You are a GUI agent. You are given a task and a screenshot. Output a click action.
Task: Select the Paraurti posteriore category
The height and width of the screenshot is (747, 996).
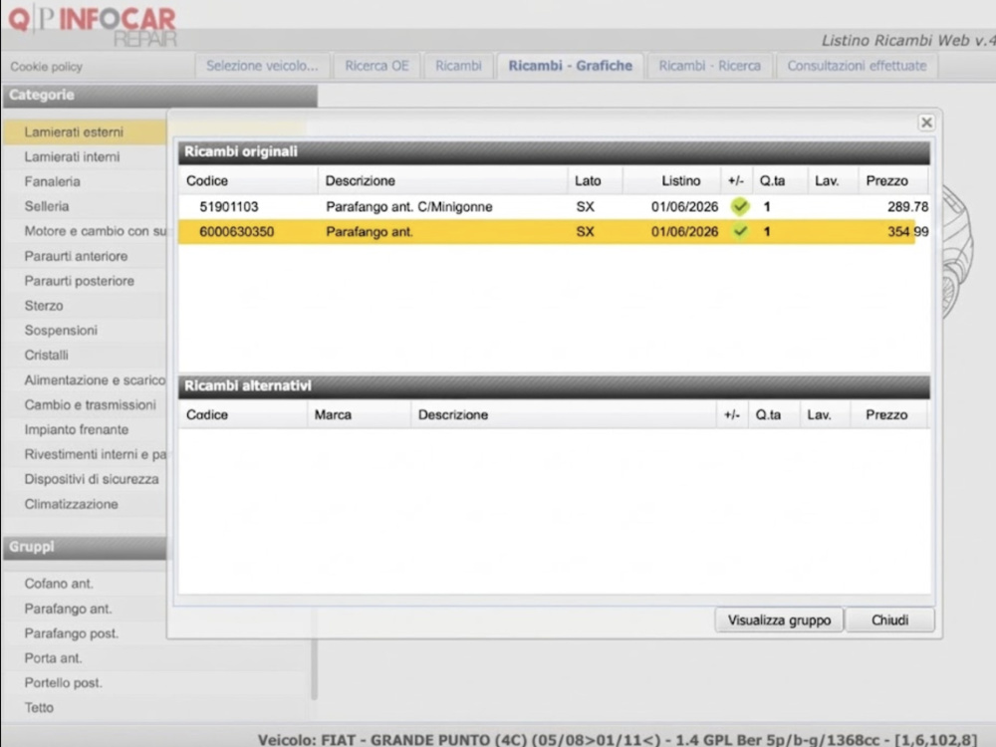pyautogui.click(x=85, y=281)
